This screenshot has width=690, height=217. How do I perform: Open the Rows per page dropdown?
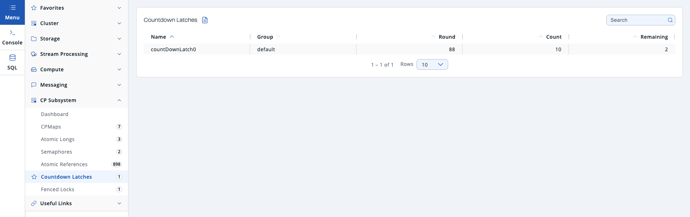(x=432, y=64)
